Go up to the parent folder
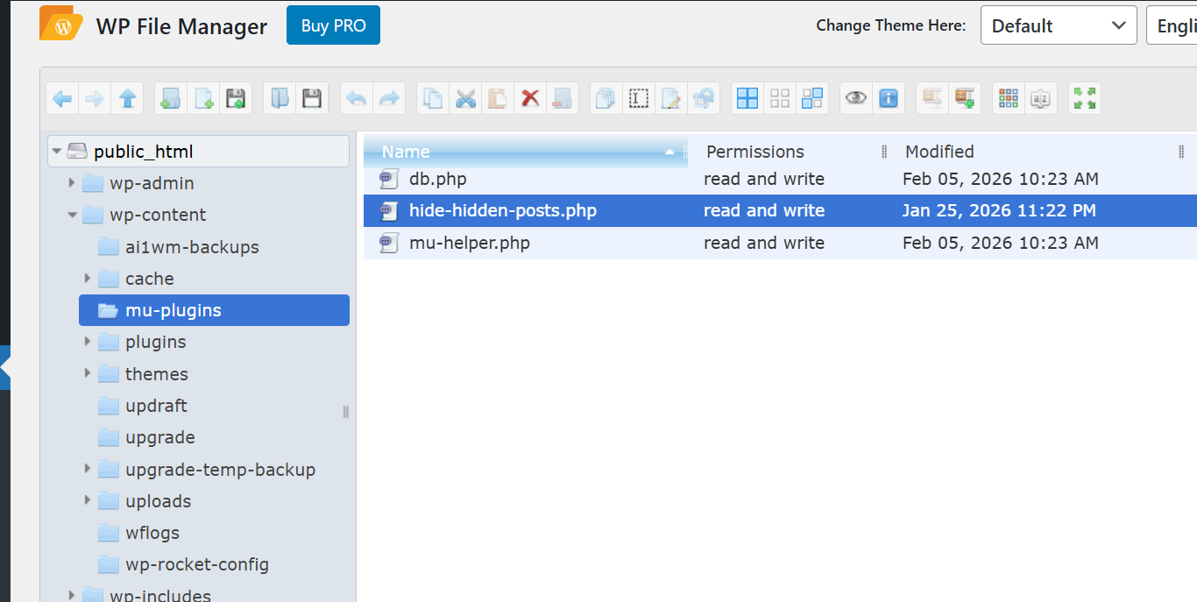 coord(127,98)
